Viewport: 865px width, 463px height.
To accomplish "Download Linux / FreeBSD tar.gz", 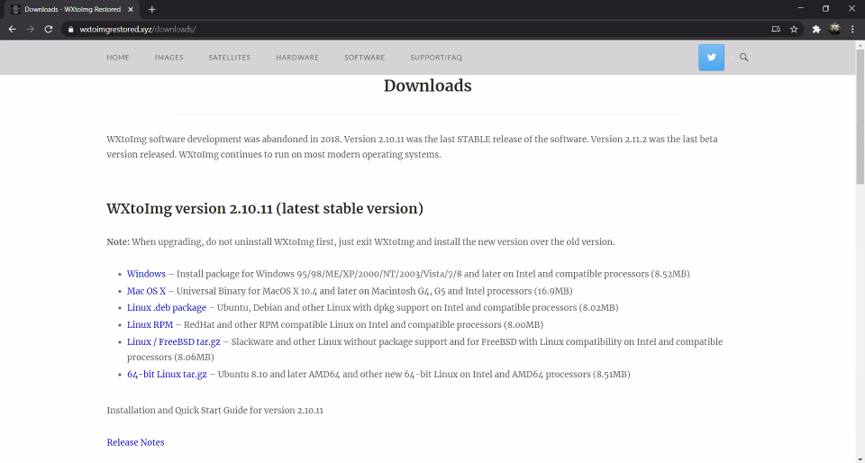I will click(x=174, y=341).
